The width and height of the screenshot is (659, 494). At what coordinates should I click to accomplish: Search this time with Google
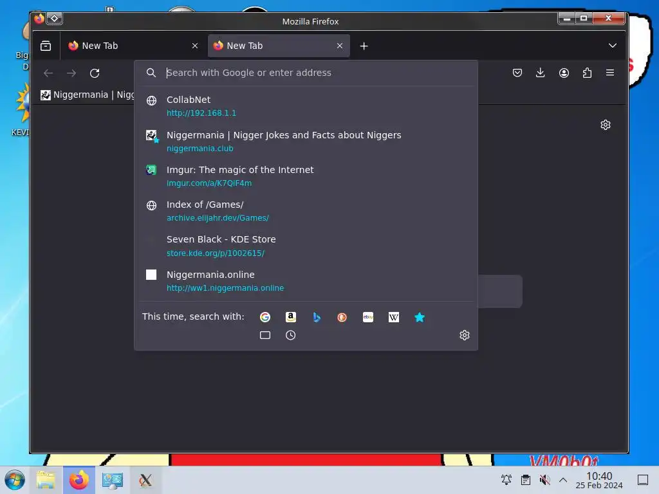click(265, 317)
